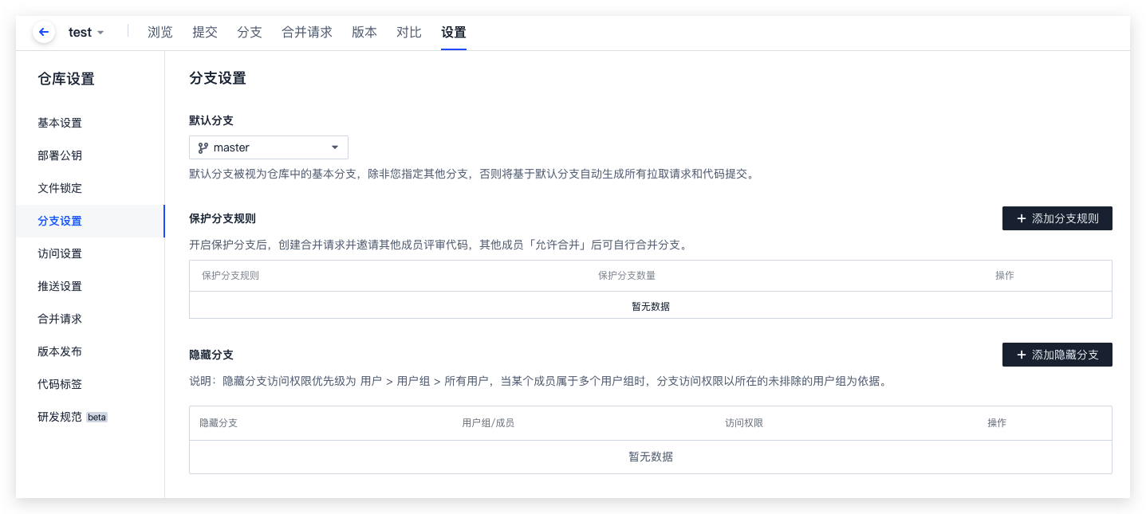
Task: Select 部署公钥 from the sidebar
Action: pos(60,155)
